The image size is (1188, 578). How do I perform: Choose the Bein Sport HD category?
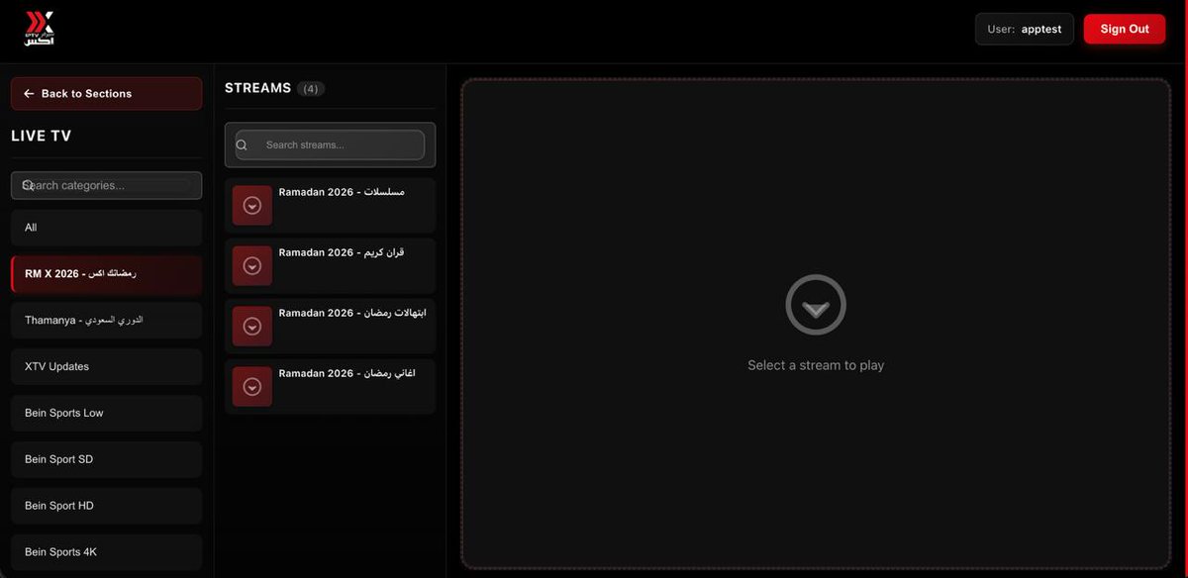point(107,507)
